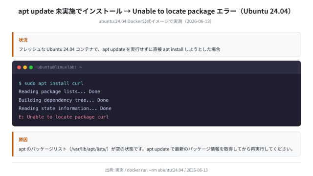
Task: Click the 'Building dependency tree... Done' line
Action: (x=64, y=100)
